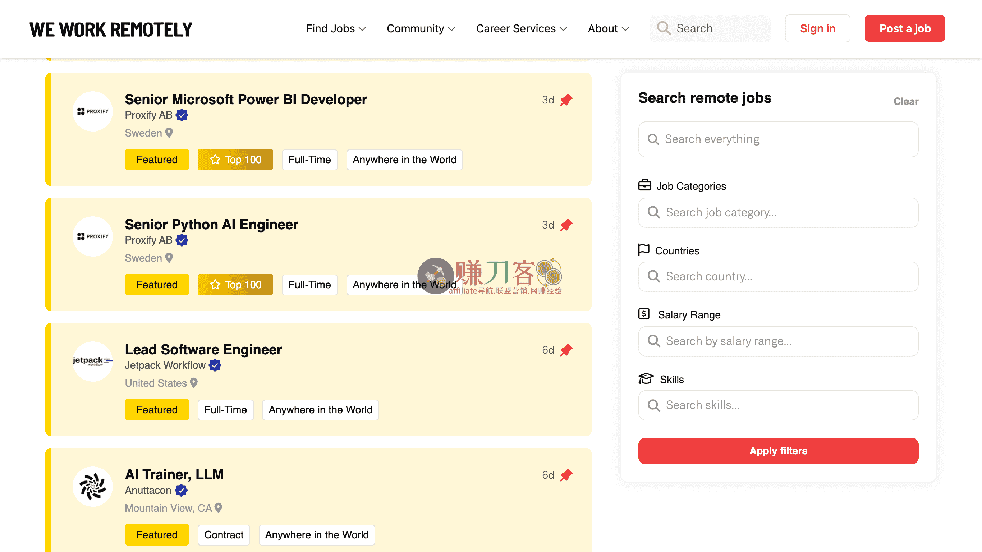The width and height of the screenshot is (982, 552).
Task: Click verified badge beside Anuttacon
Action: pos(181,490)
